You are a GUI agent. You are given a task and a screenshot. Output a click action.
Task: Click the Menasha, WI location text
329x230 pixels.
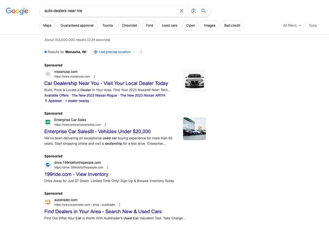click(76, 52)
